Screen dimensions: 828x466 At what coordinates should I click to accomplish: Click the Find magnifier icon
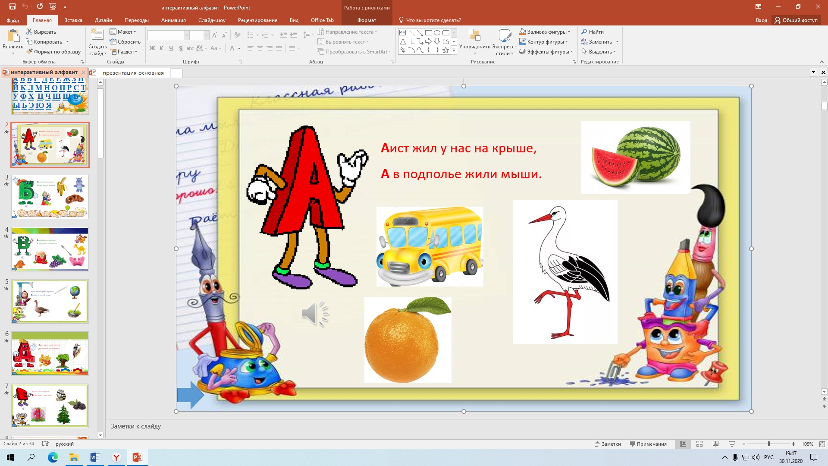[x=584, y=32]
